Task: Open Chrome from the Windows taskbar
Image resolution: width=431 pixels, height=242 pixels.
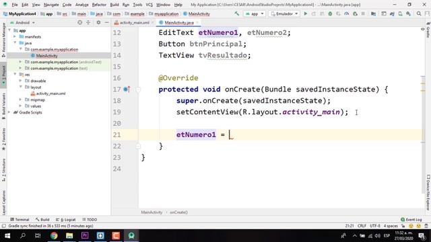Action: (x=54, y=236)
